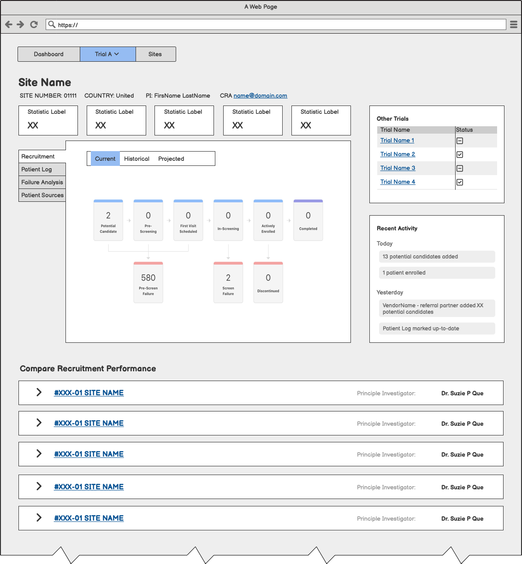The image size is (522, 564).
Task: Expand the fifth site comparison row
Action: [39, 517]
